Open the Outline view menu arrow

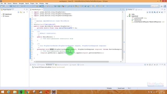click(x=165, y=12)
